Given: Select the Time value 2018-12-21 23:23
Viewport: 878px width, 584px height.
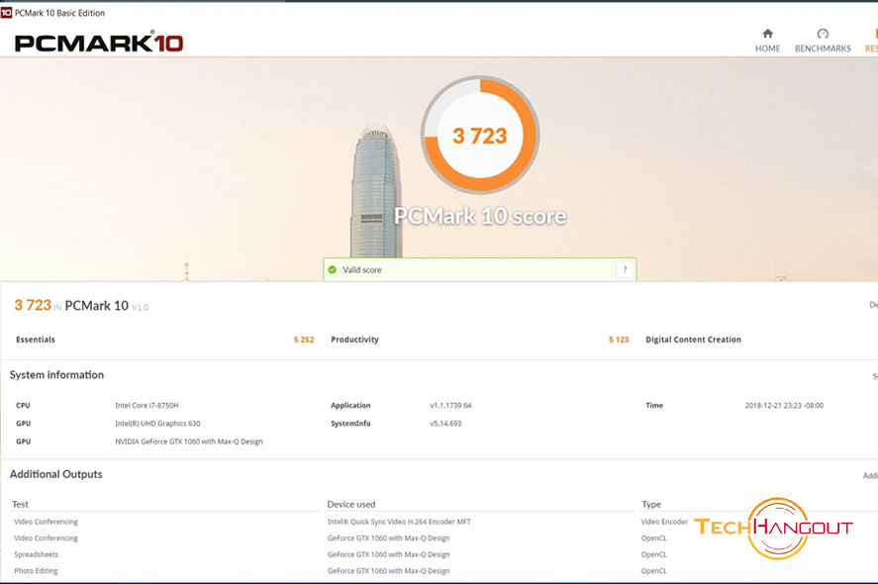Looking at the screenshot, I should (784, 406).
